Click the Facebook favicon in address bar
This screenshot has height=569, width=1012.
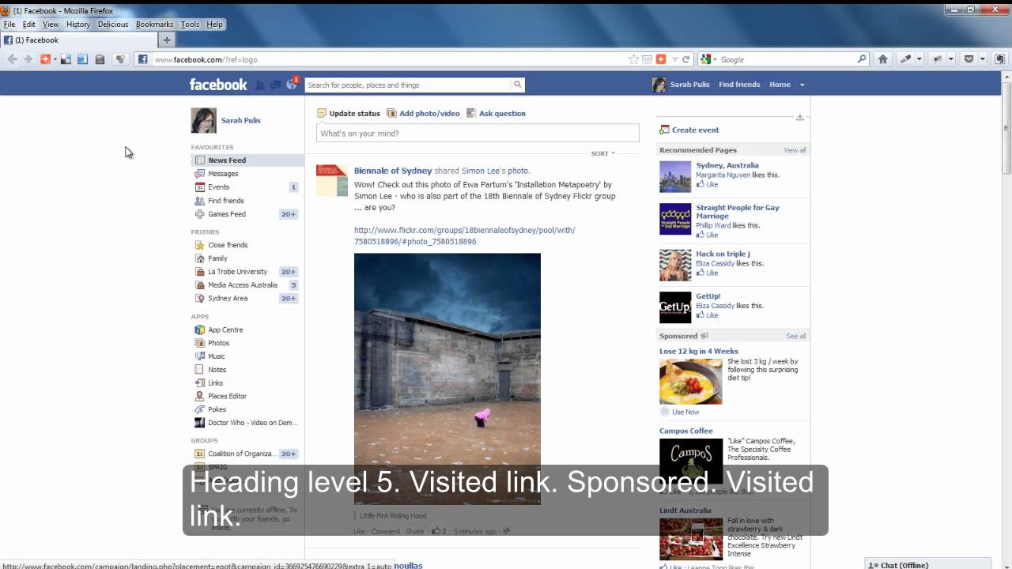[143, 59]
